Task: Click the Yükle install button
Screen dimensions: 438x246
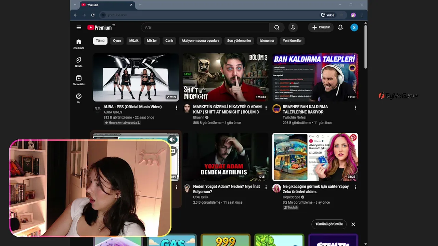Action: pyautogui.click(x=328, y=15)
